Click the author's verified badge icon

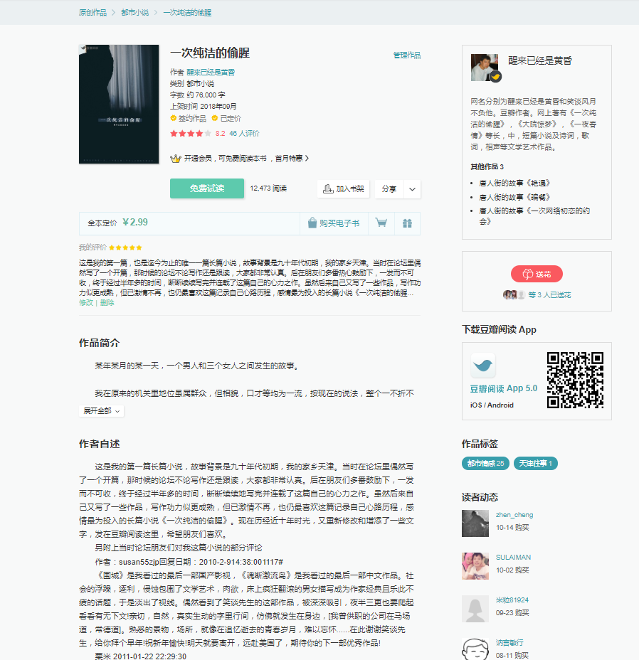coord(496,77)
